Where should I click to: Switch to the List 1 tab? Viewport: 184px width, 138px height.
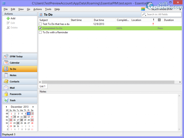[43, 86]
